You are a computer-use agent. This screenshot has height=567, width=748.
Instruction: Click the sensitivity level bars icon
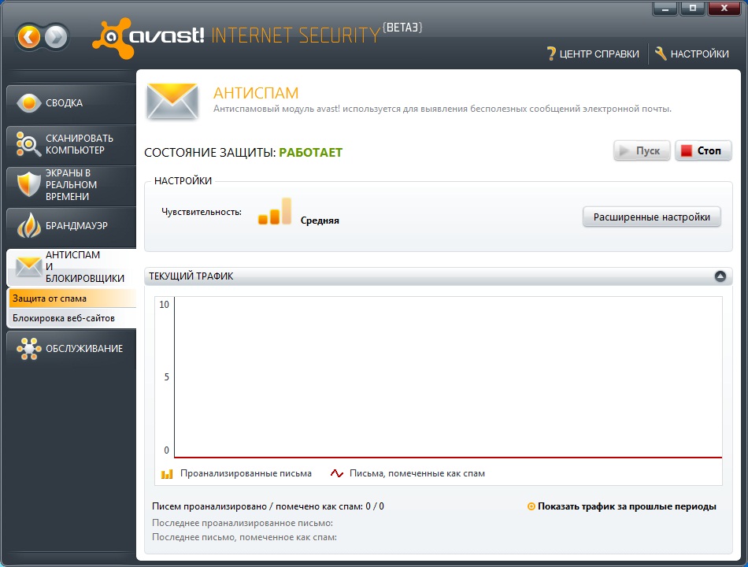(274, 211)
